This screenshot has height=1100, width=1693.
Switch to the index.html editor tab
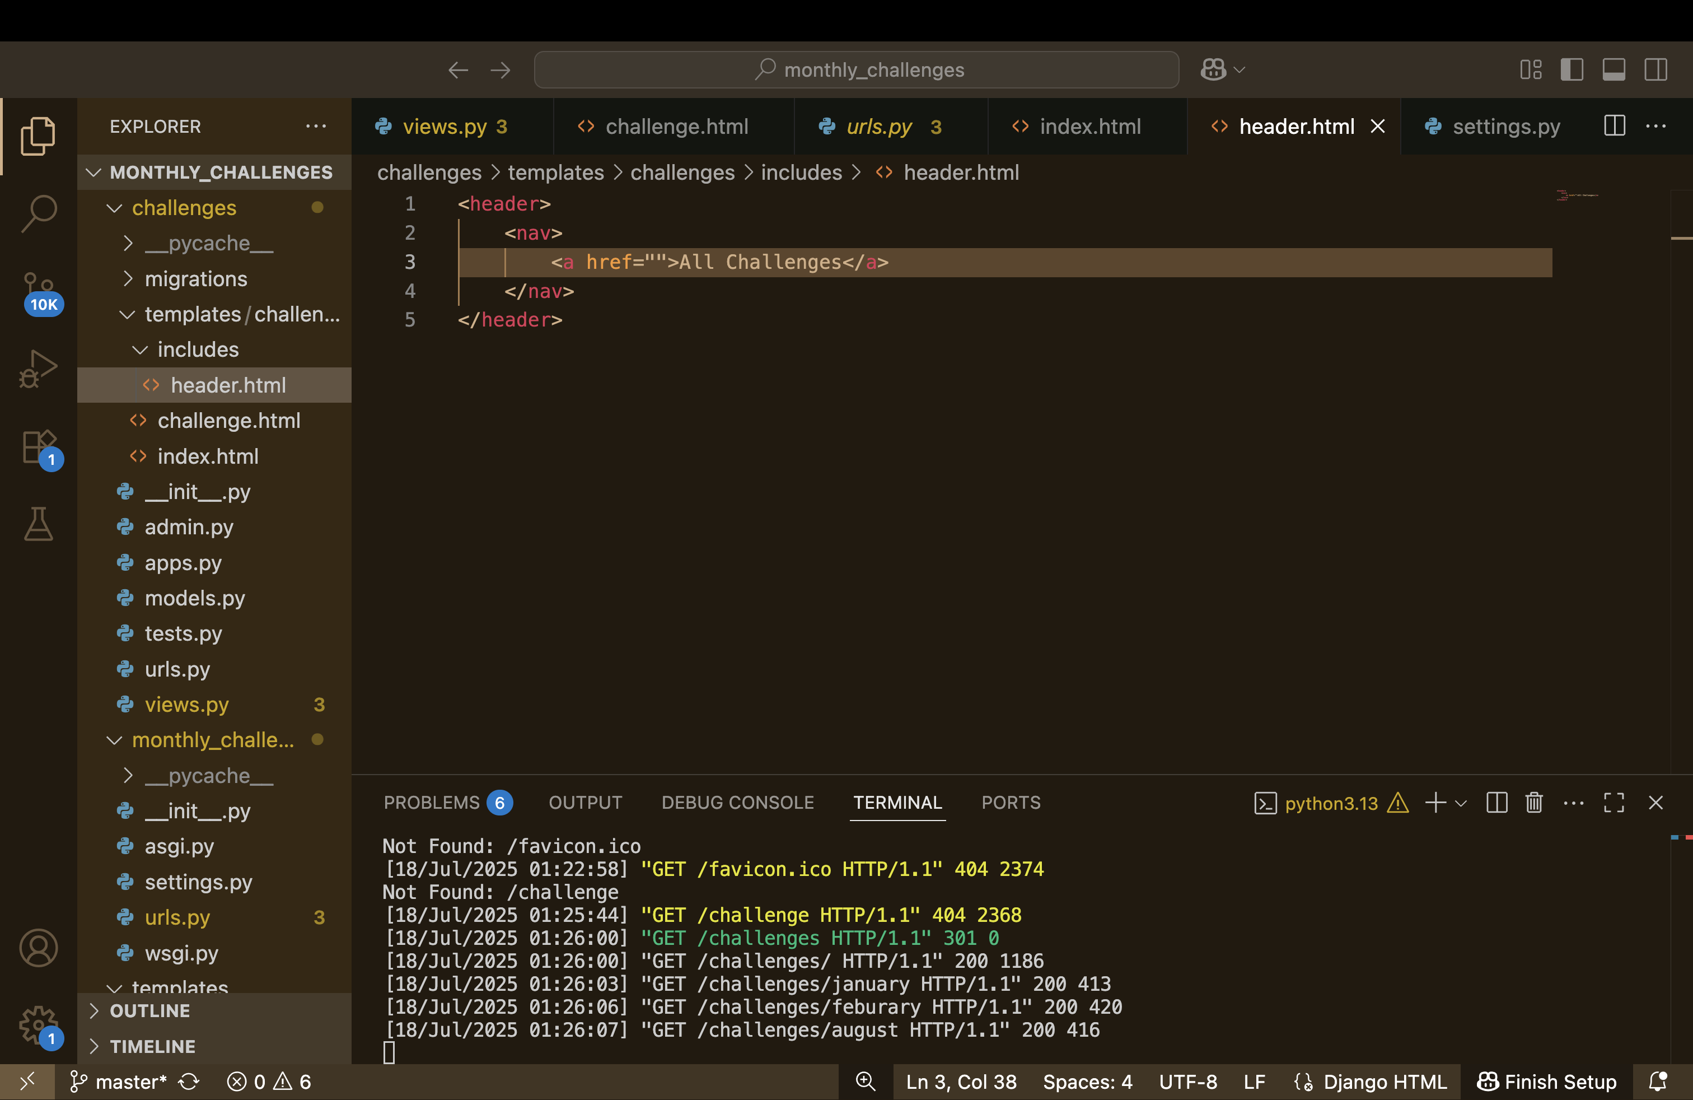coord(1087,126)
